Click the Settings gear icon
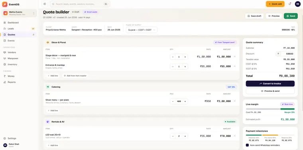The height and width of the screenshot is (150, 303). point(5,138)
